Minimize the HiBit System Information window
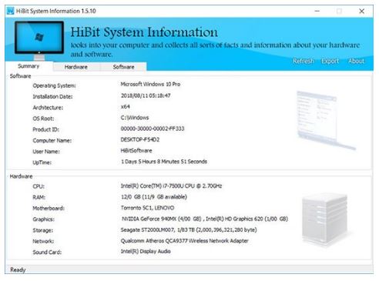 point(317,11)
